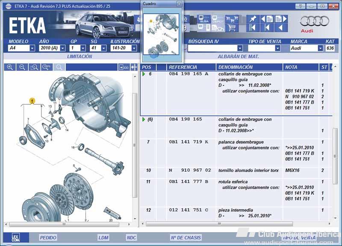Click the POS column header
The image size is (342, 246).
[148, 67]
